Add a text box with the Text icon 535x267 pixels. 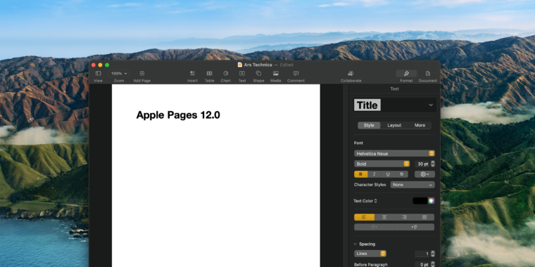242,73
